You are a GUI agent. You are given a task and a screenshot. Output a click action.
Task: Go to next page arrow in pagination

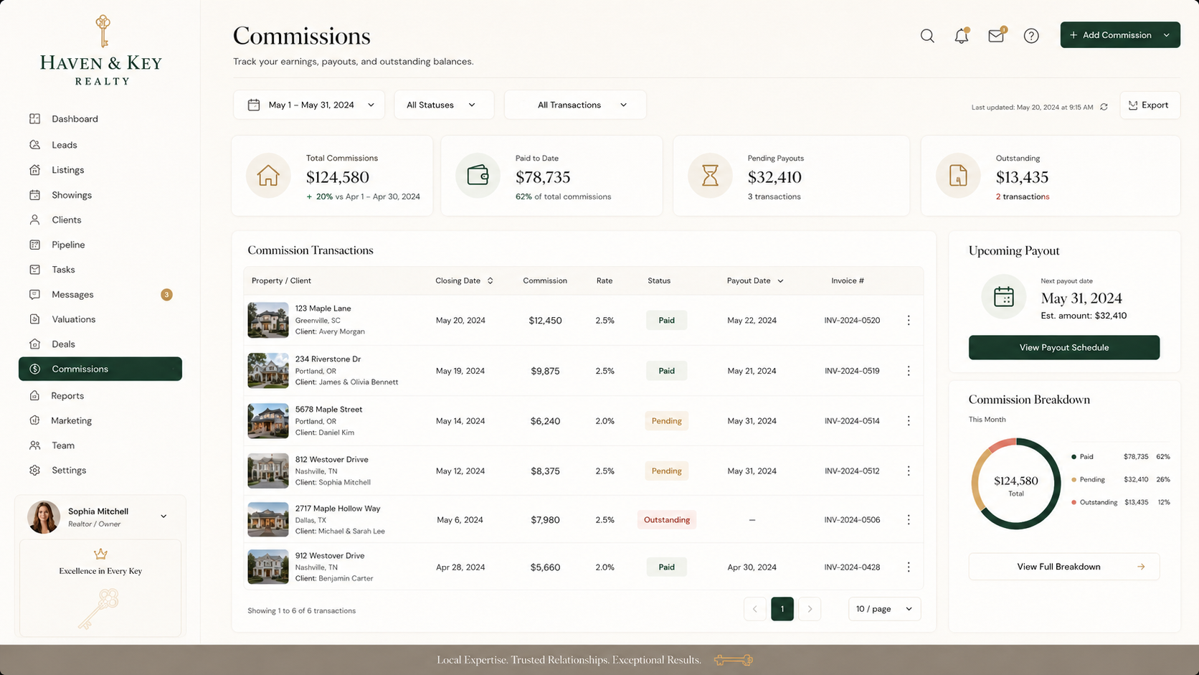click(x=810, y=609)
